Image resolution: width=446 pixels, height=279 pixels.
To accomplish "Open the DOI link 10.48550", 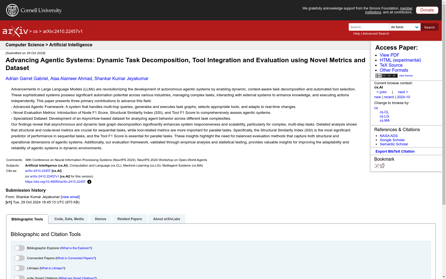I will [55, 182].
